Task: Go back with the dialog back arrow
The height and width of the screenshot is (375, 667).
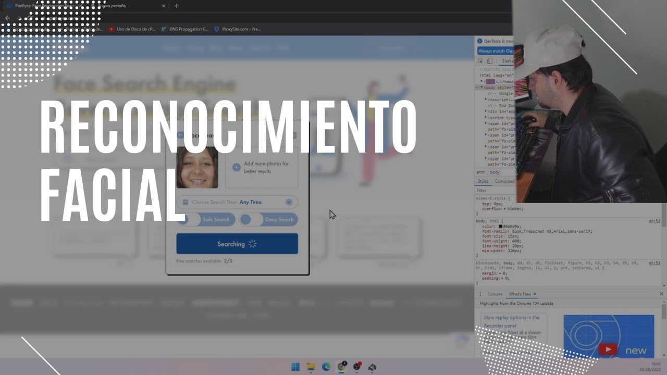Action: 180,135
